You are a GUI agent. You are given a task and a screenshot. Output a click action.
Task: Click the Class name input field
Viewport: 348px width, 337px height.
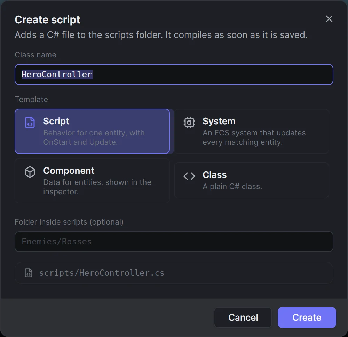pyautogui.click(x=174, y=75)
